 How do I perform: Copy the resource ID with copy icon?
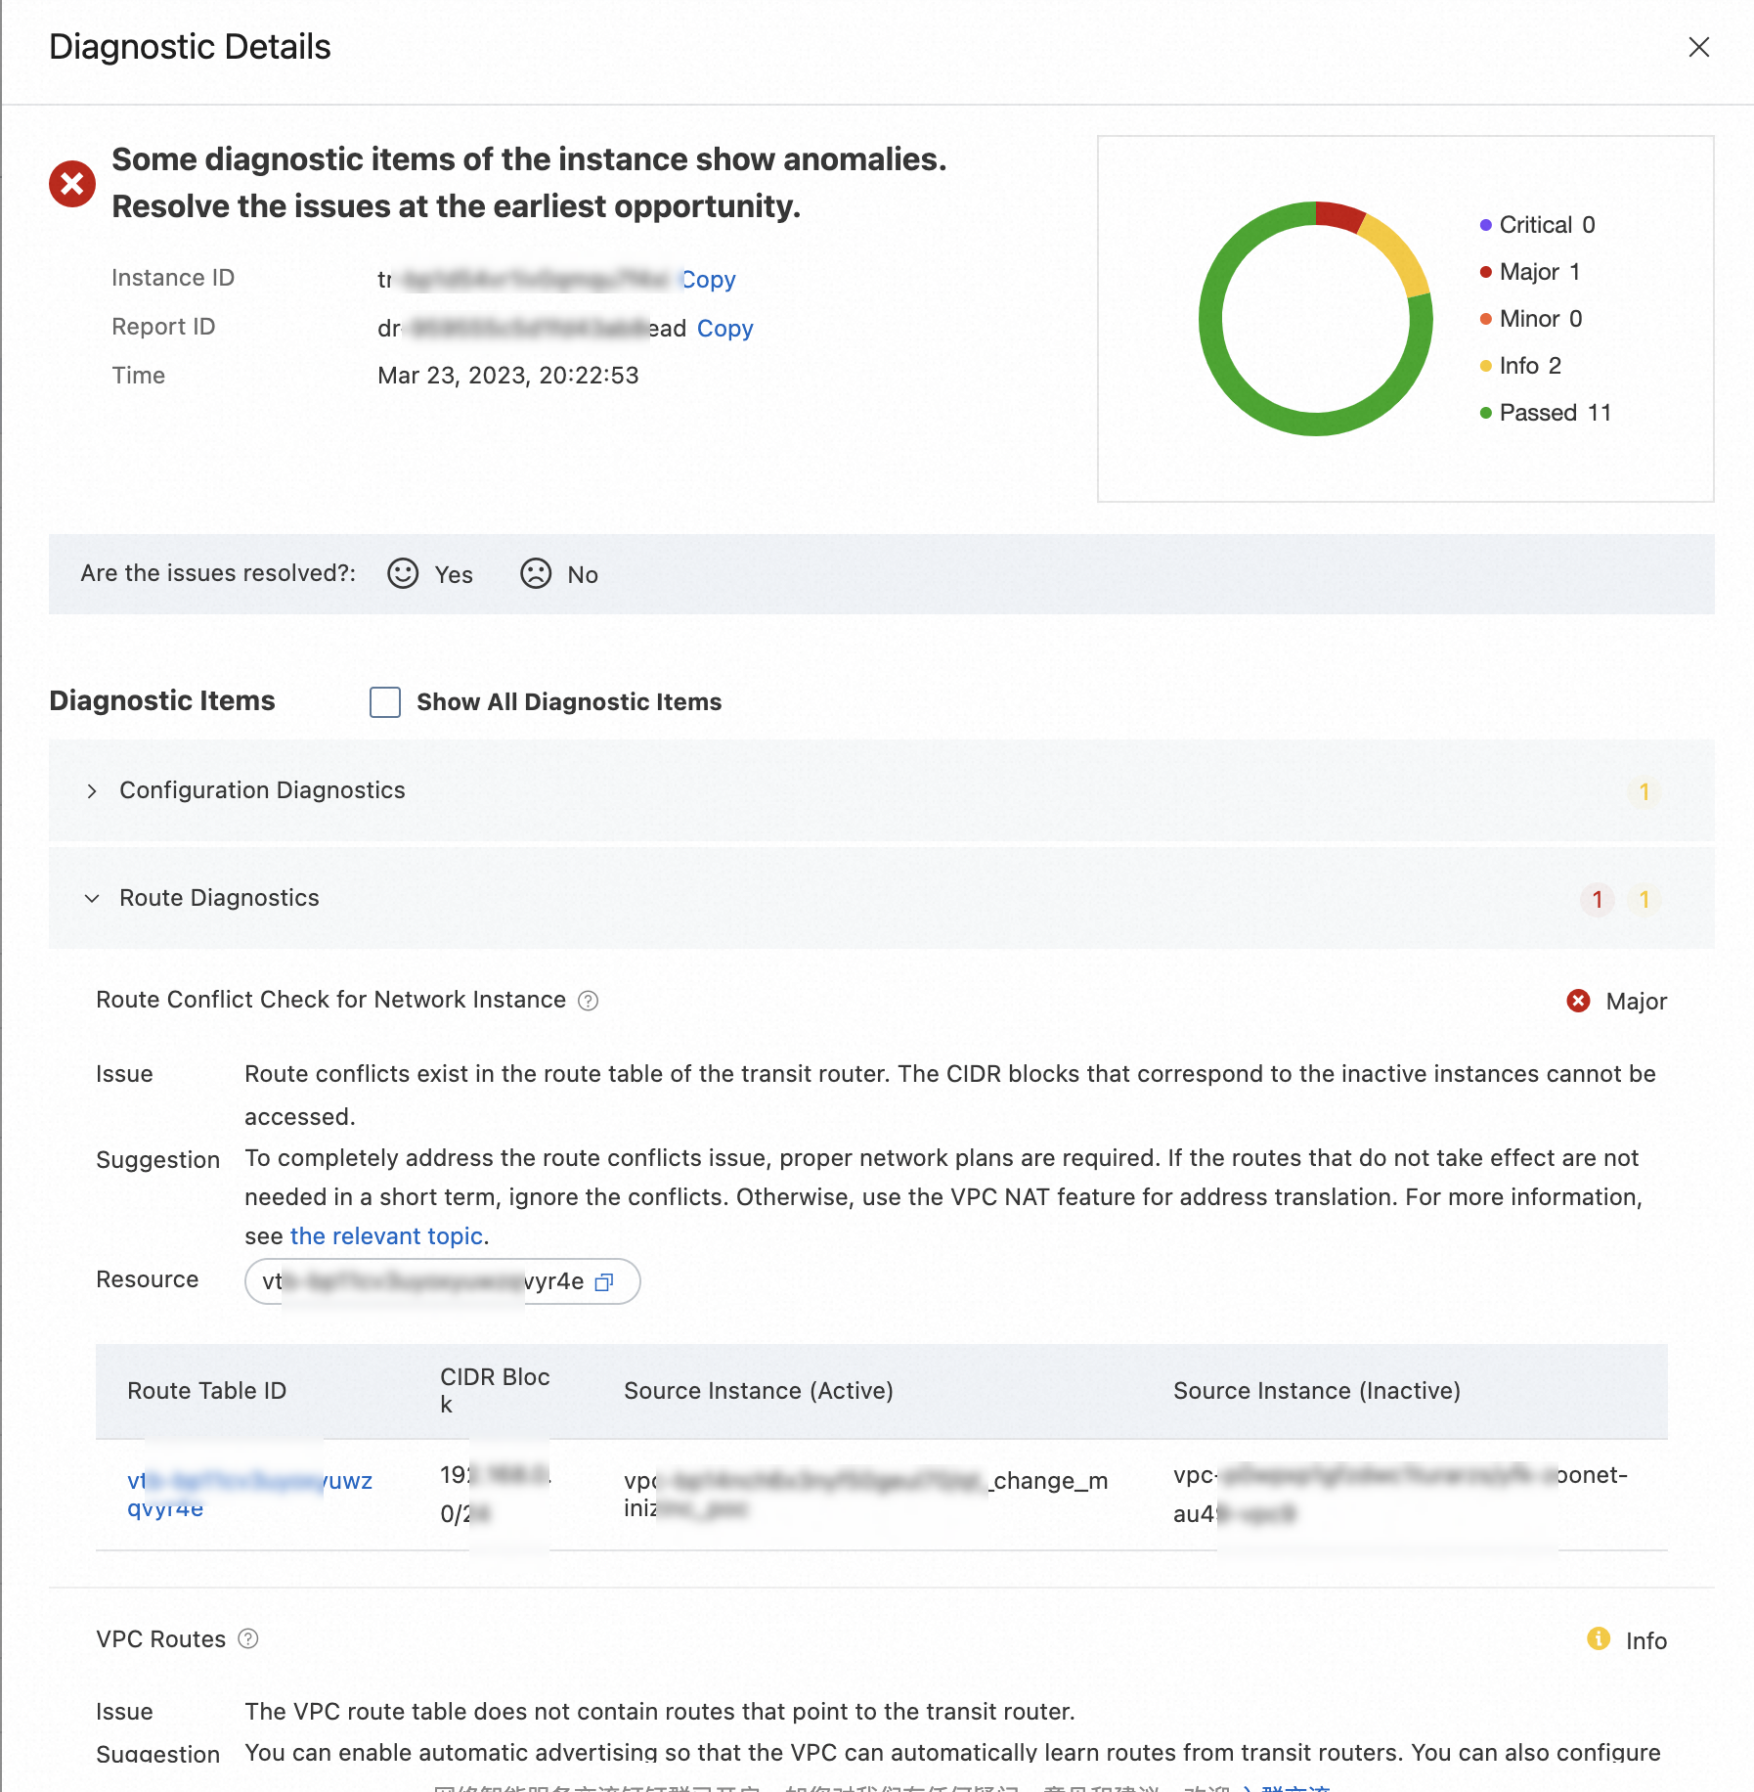604,1282
